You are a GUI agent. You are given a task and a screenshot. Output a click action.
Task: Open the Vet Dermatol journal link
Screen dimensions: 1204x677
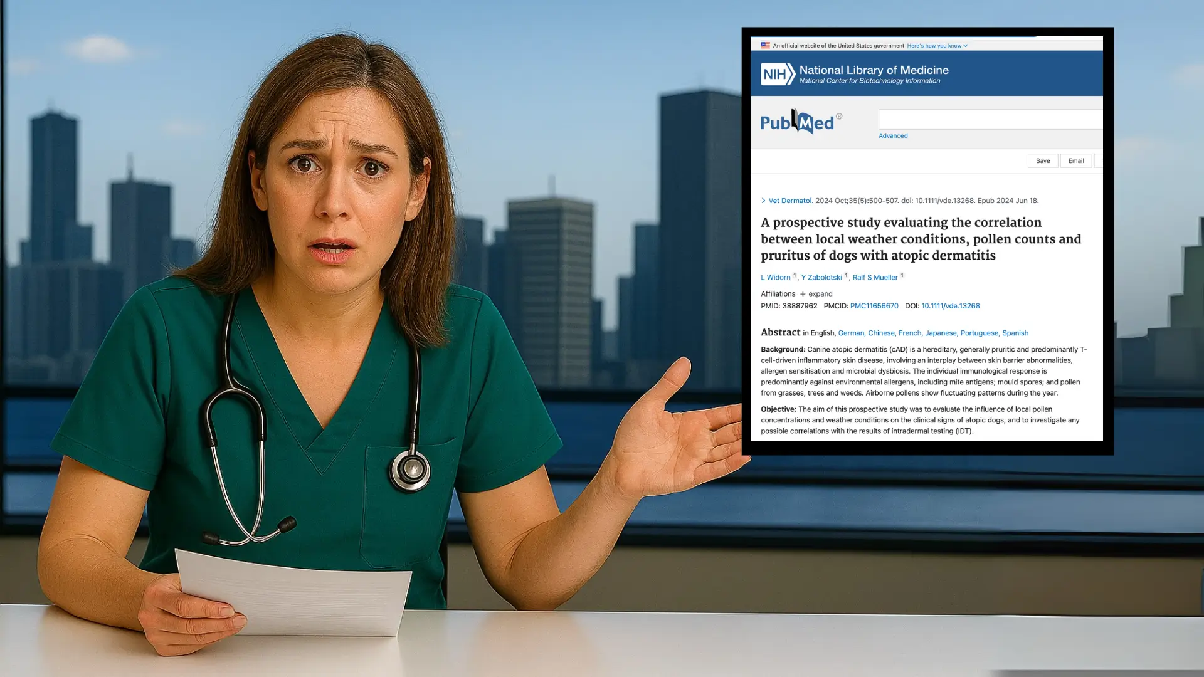[x=790, y=201]
